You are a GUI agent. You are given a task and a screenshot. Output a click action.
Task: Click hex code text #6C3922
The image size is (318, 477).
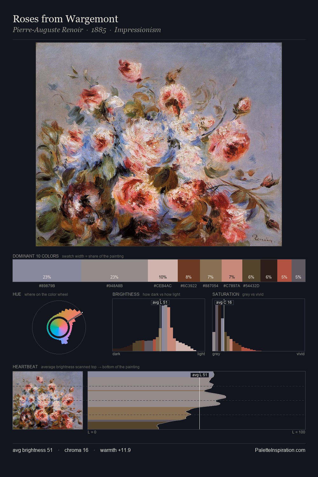(x=189, y=286)
